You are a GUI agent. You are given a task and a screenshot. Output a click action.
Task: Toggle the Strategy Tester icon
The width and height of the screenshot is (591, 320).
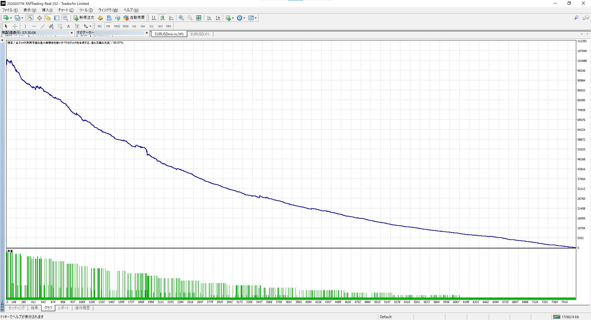point(65,18)
